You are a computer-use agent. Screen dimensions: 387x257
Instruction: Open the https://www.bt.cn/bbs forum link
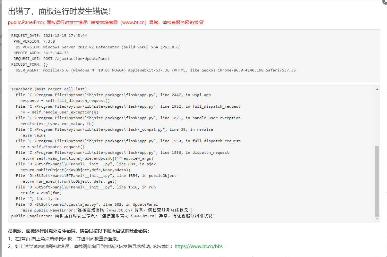click(x=199, y=246)
